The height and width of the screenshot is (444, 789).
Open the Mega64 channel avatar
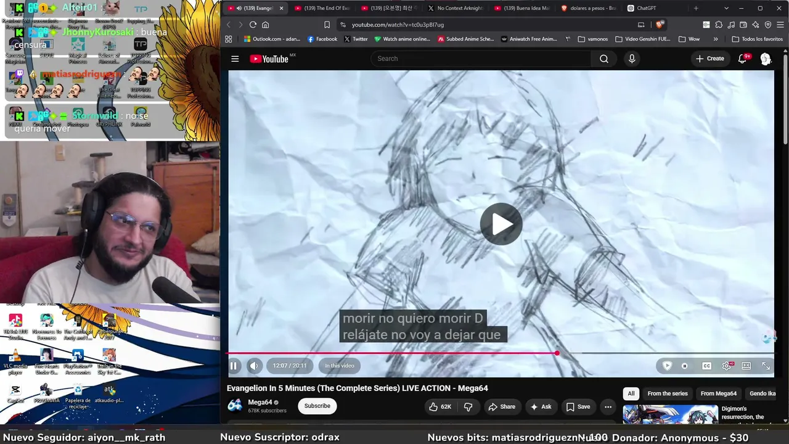click(235, 406)
